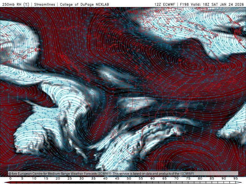Image resolution: width=246 pixels, height=184 pixels.
Task: Click colorbar label '75'
Action: click(188, 178)
